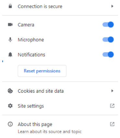Click Learn about its source and topic
Screen dimensions: 120x138
point(50,132)
